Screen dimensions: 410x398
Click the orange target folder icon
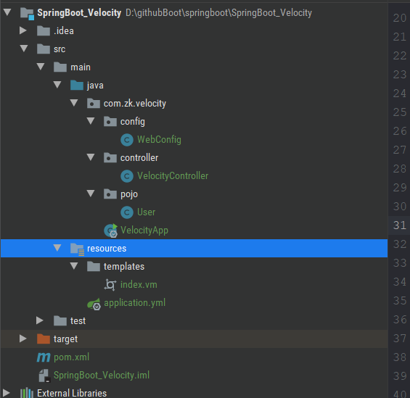point(44,339)
